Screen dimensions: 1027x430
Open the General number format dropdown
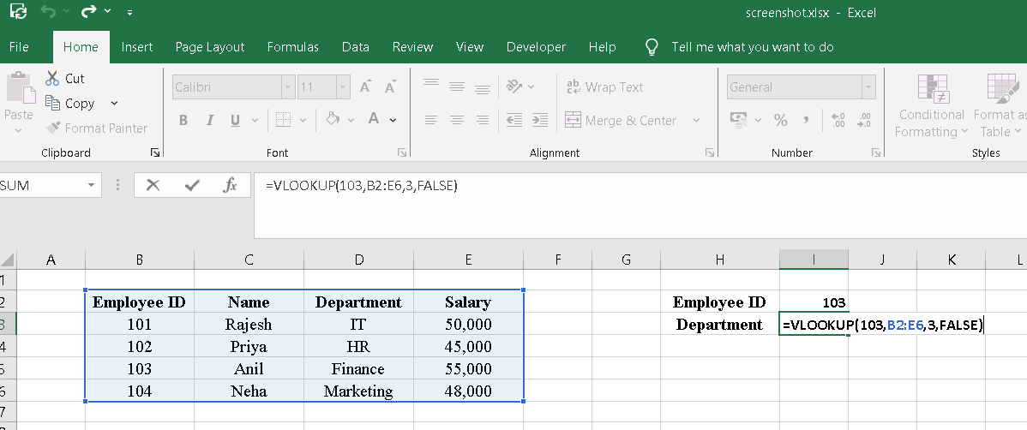[x=868, y=87]
